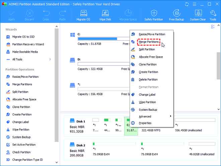The width and height of the screenshot is (221, 166).
Task: Choose Allocate Free Space in the sidebar
Action: tap(21, 99)
